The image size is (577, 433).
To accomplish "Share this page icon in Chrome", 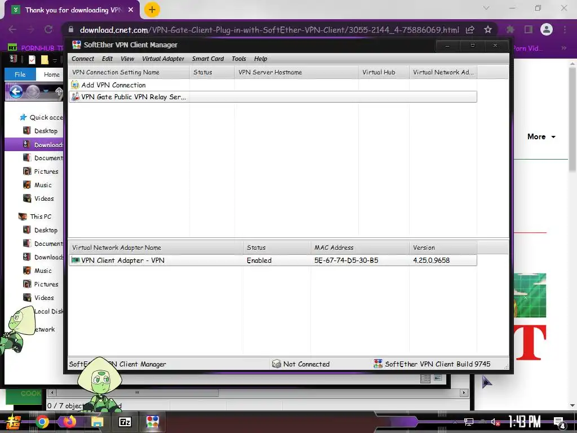I will (x=470, y=30).
